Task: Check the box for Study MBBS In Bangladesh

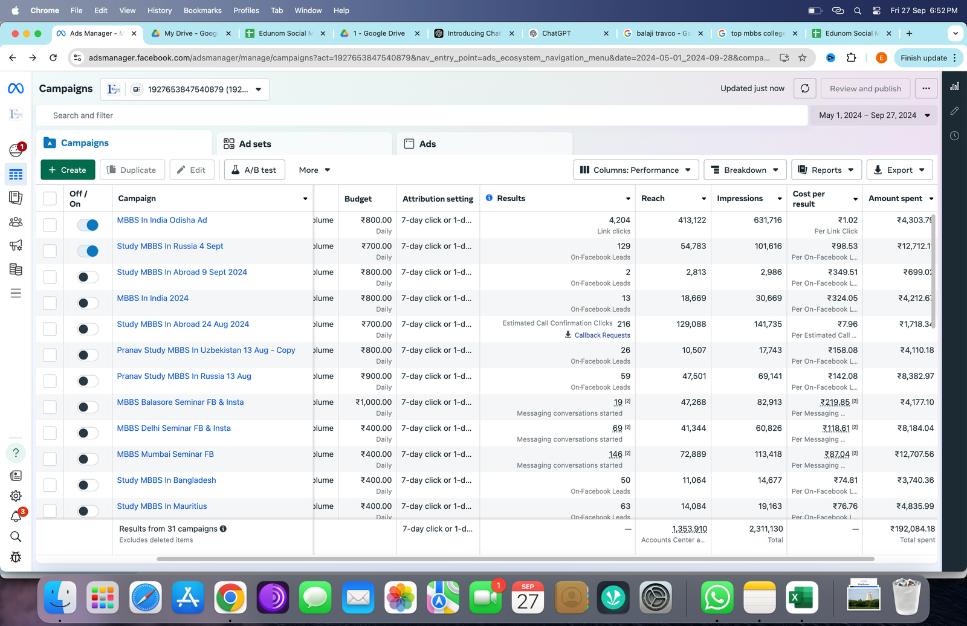Action: point(50,485)
